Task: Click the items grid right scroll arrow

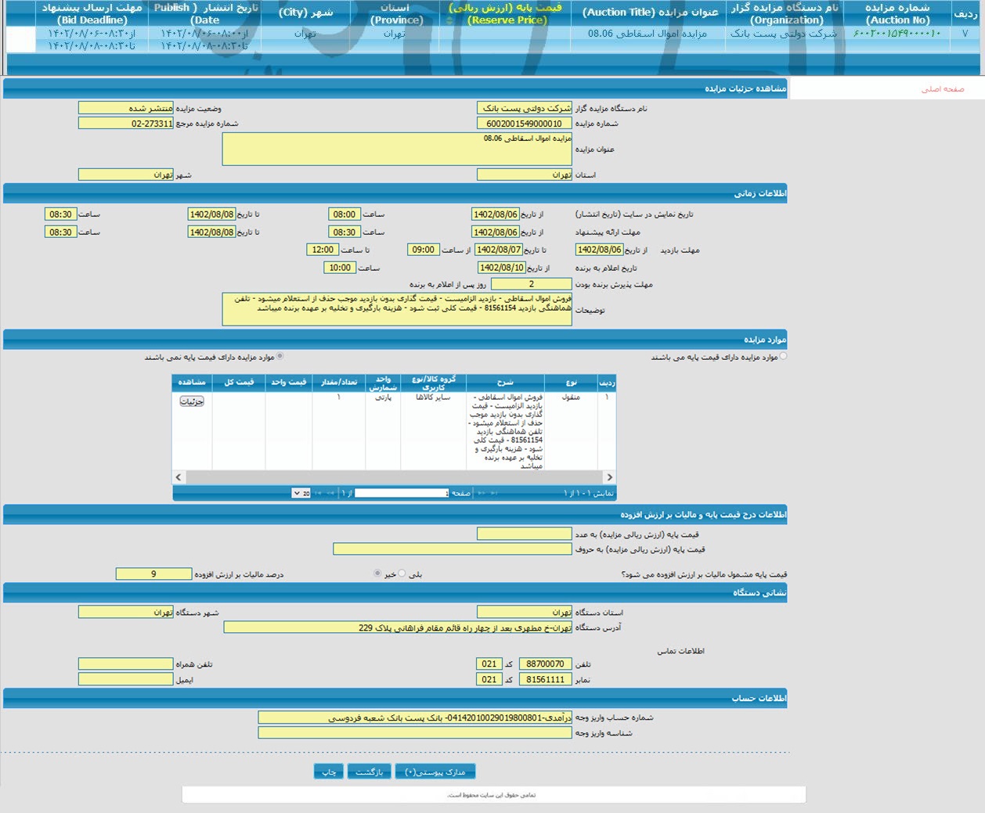Action: click(609, 477)
